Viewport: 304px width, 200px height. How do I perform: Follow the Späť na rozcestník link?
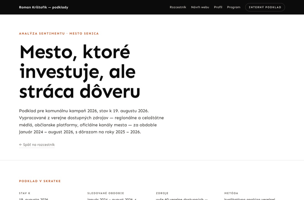click(x=37, y=145)
